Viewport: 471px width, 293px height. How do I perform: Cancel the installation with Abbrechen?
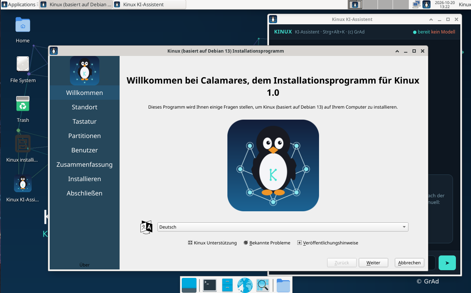coord(410,263)
